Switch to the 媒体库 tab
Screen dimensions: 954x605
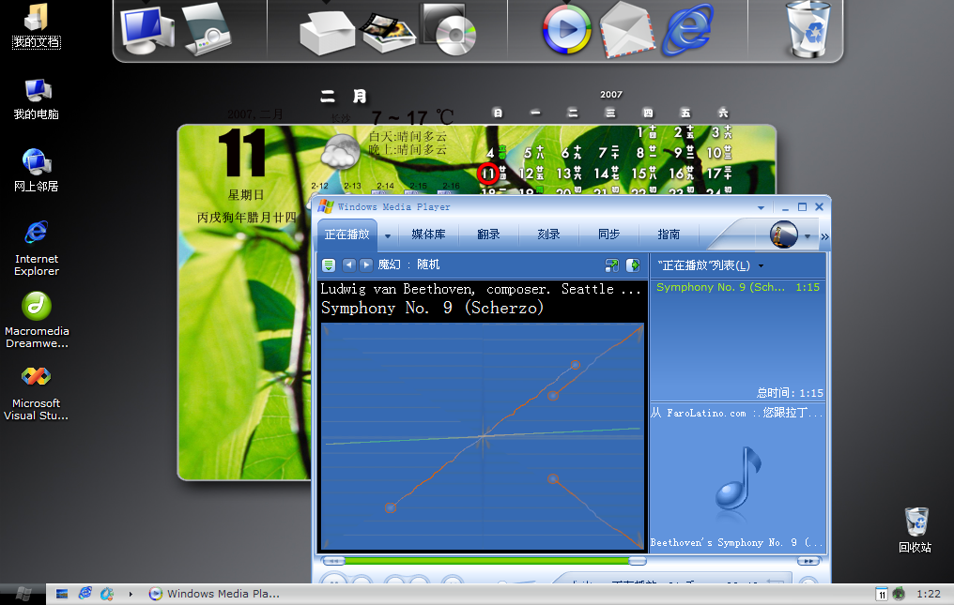(x=428, y=234)
